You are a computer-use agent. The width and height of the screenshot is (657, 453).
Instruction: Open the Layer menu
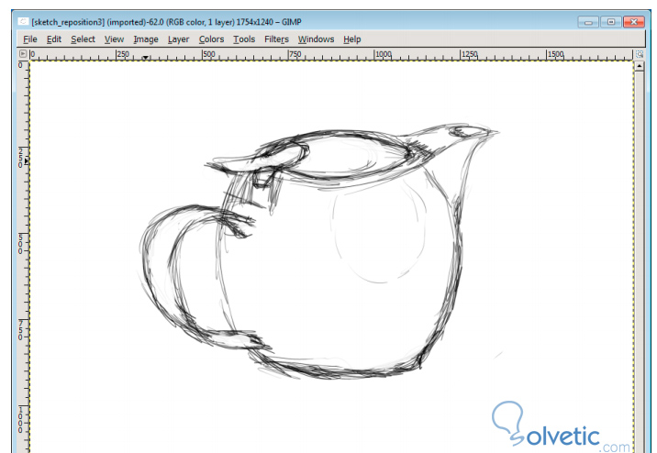pyautogui.click(x=179, y=39)
